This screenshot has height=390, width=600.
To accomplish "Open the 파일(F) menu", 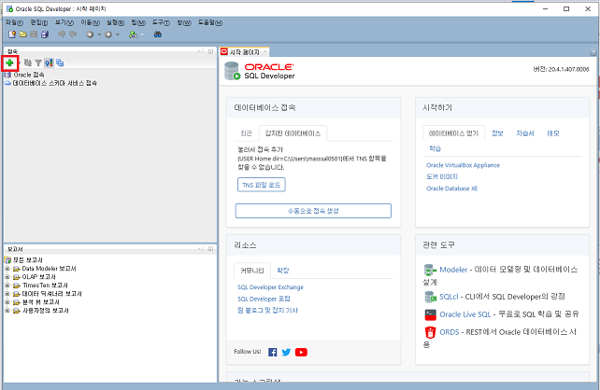I will point(14,22).
